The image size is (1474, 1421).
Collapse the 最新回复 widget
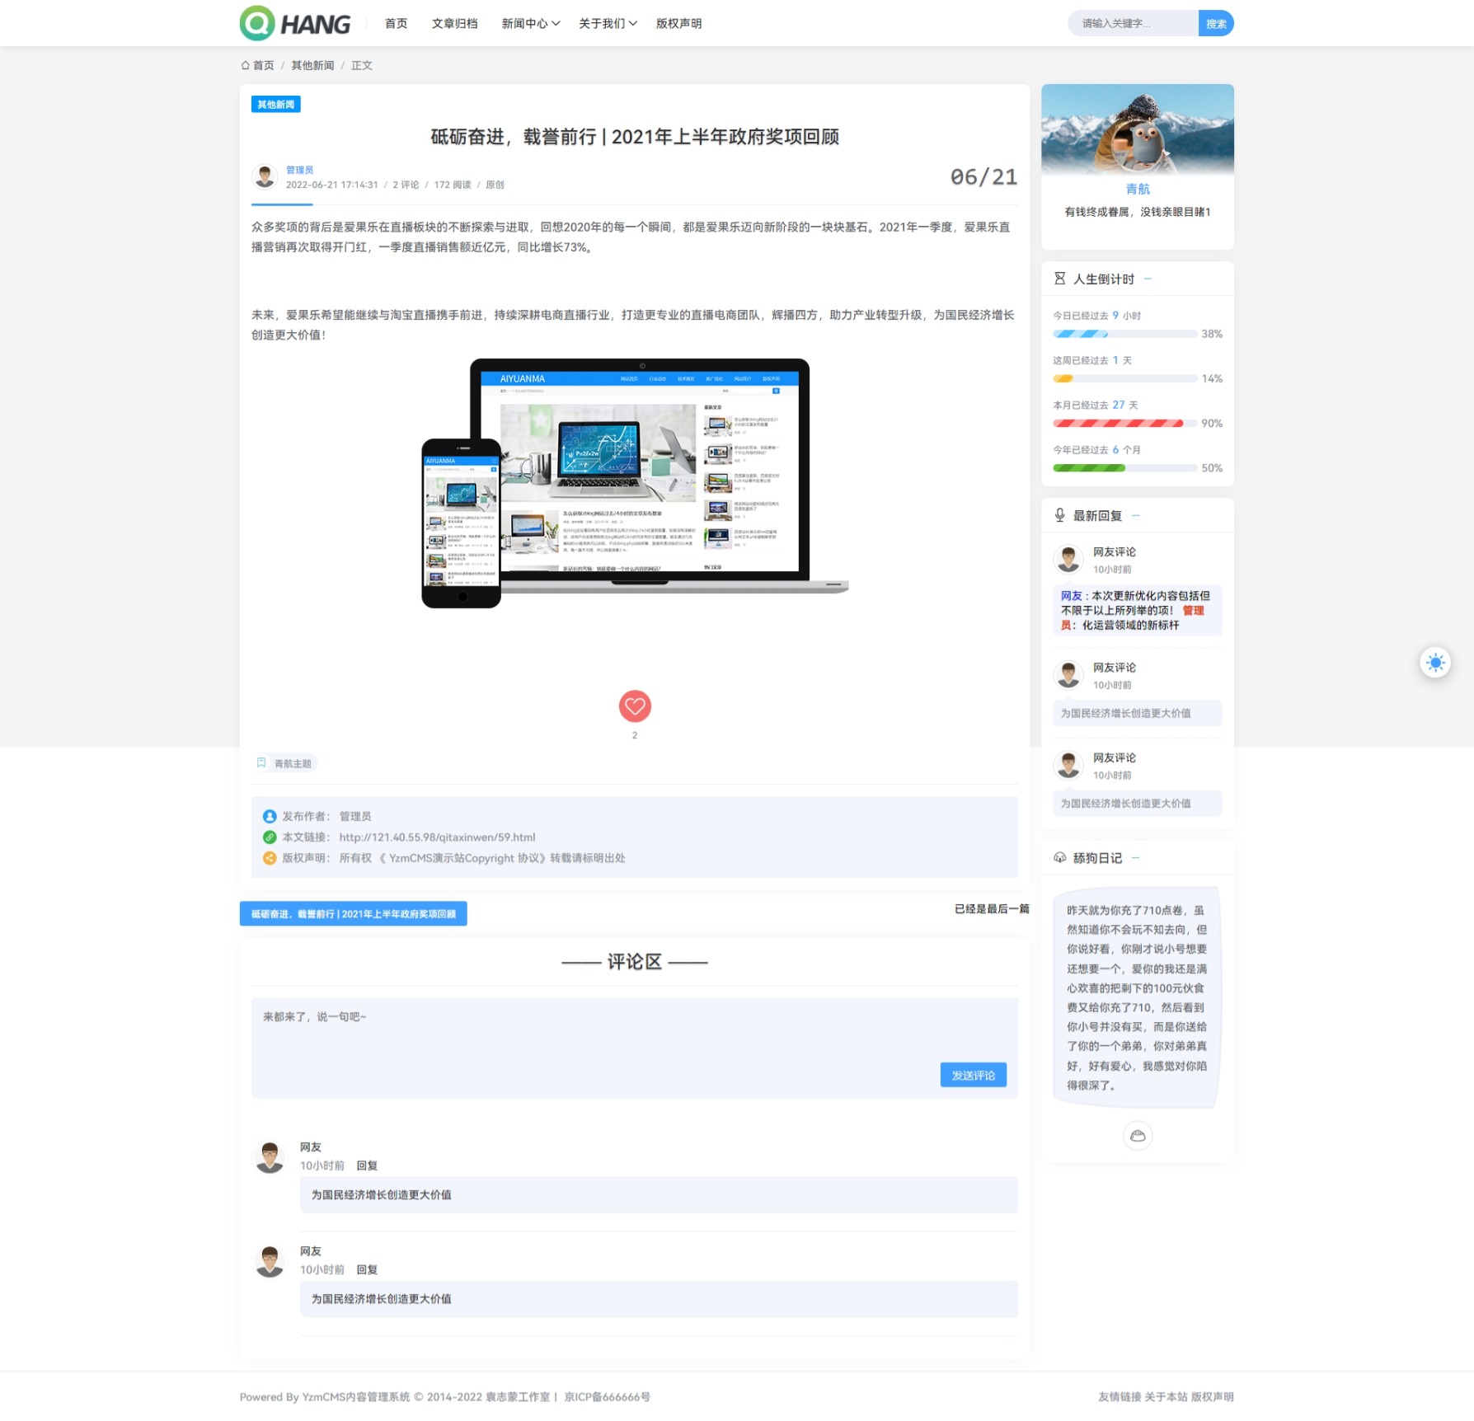click(1135, 515)
